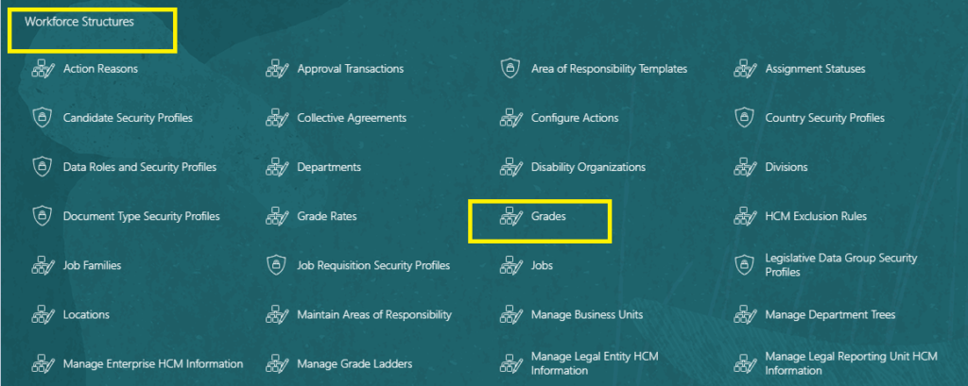Viewport: 968px width, 386px height.
Task: Click the Action Reasons structure icon
Action: pyautogui.click(x=43, y=69)
